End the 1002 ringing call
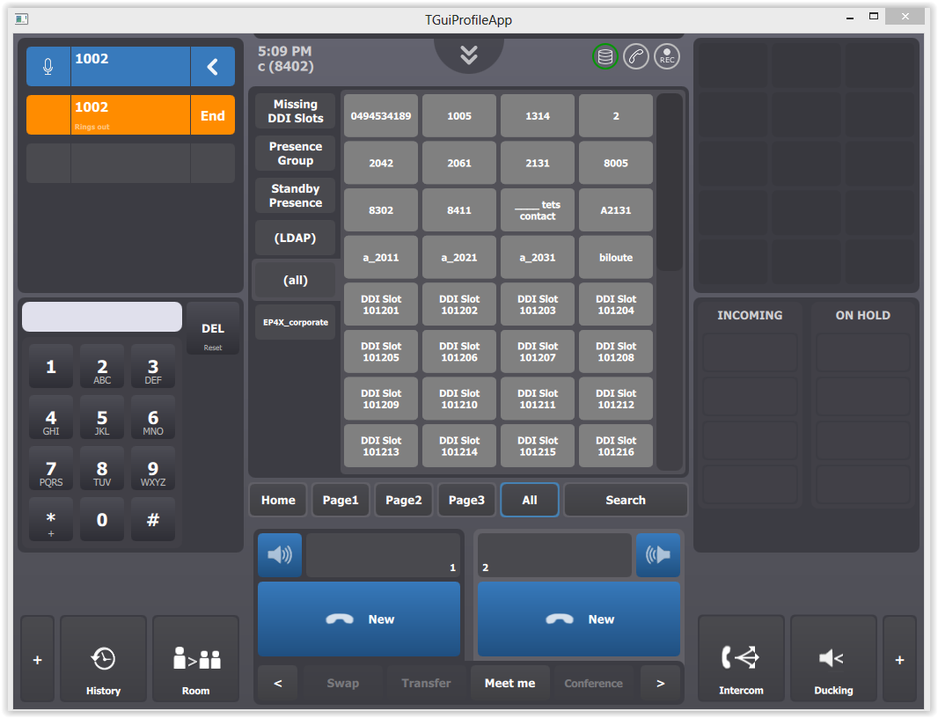 click(212, 115)
